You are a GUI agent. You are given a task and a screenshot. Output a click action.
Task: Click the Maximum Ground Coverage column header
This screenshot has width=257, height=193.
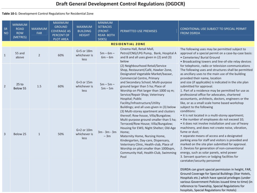61,31
